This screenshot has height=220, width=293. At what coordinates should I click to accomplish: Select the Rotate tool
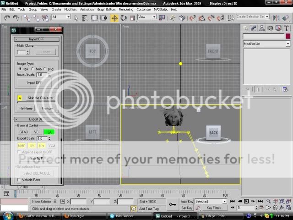[123, 17]
